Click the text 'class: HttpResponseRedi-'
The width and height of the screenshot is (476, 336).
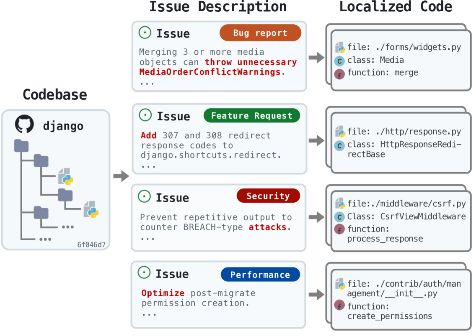[404, 145]
